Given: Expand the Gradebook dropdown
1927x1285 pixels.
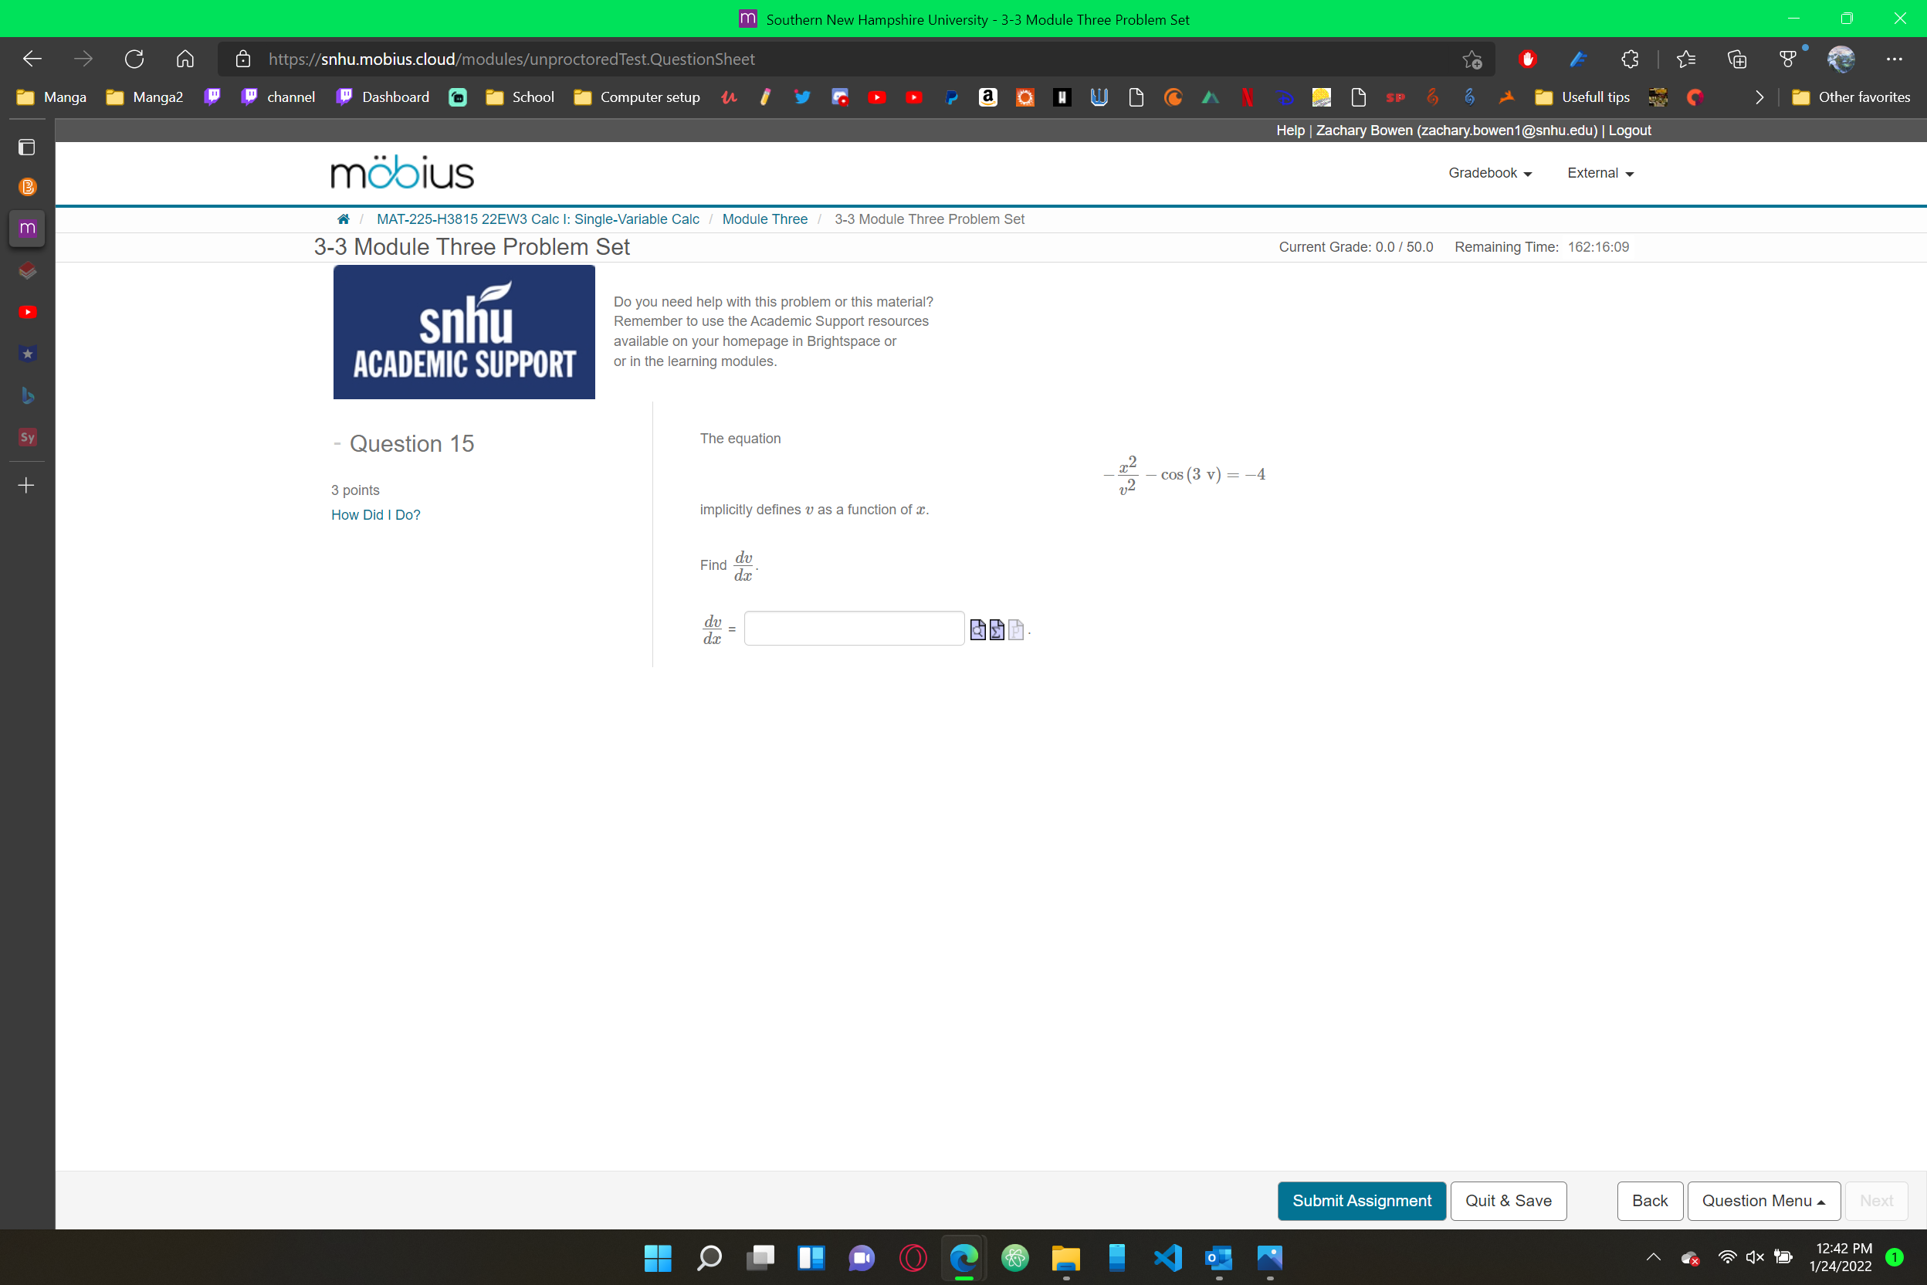Looking at the screenshot, I should point(1489,173).
